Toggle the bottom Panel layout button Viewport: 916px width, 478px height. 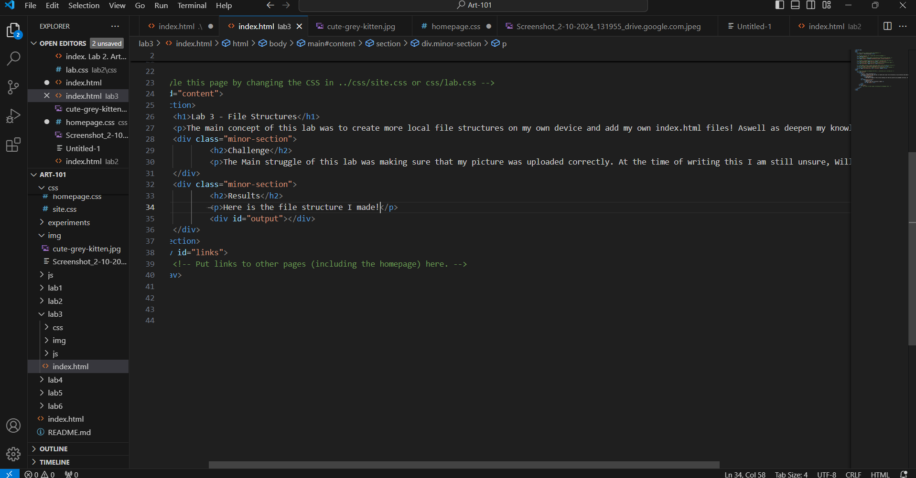(x=795, y=5)
